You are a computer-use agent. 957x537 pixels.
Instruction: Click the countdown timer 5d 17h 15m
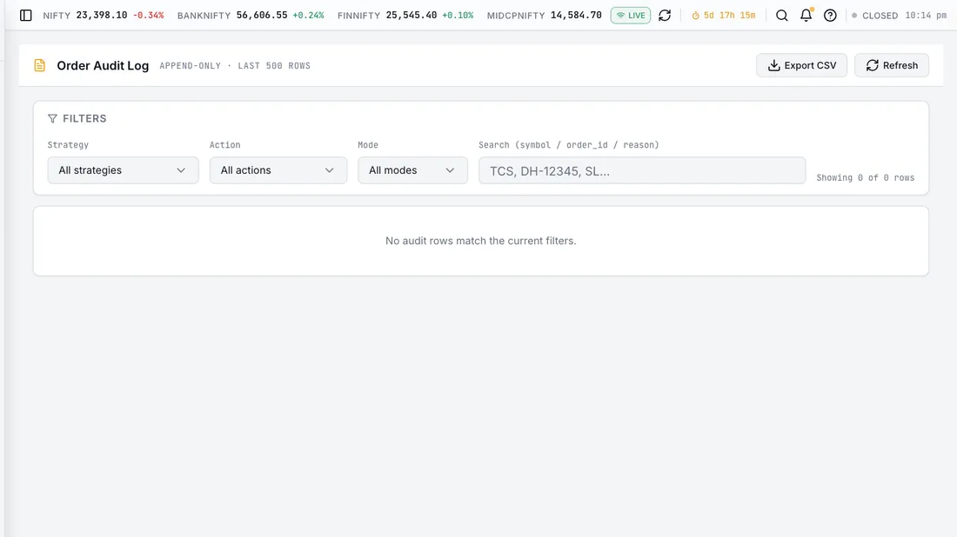(723, 16)
